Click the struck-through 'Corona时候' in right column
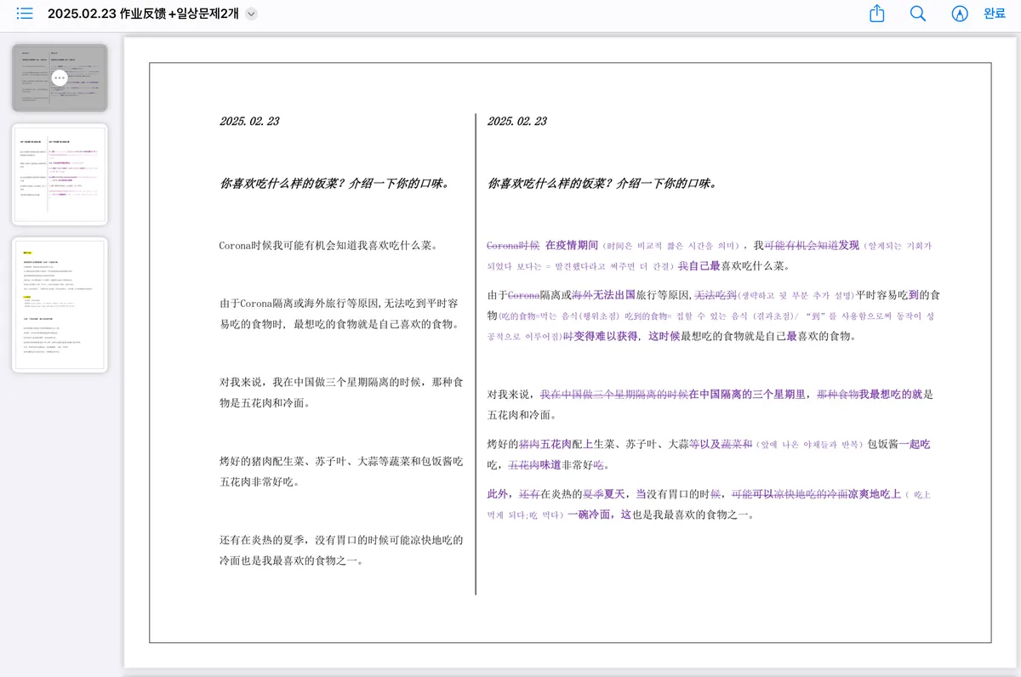The height and width of the screenshot is (677, 1021). pyautogui.click(x=513, y=246)
